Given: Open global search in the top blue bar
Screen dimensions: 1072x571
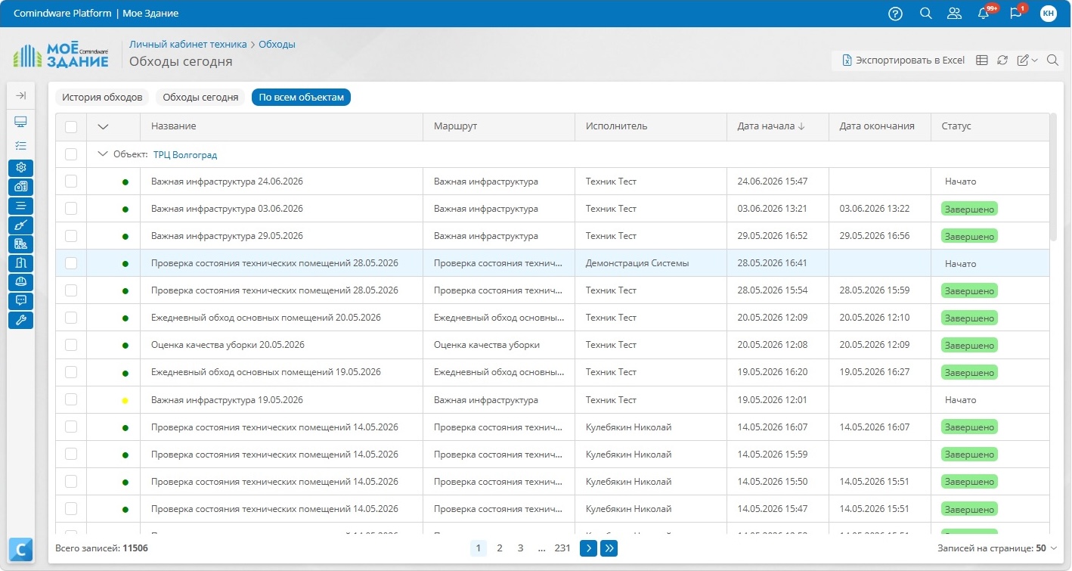Looking at the screenshot, I should (x=925, y=14).
